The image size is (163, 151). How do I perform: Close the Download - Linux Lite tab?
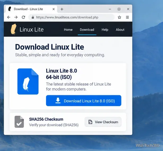click(x=54, y=9)
